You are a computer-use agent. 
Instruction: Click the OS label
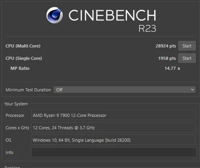click(8, 140)
